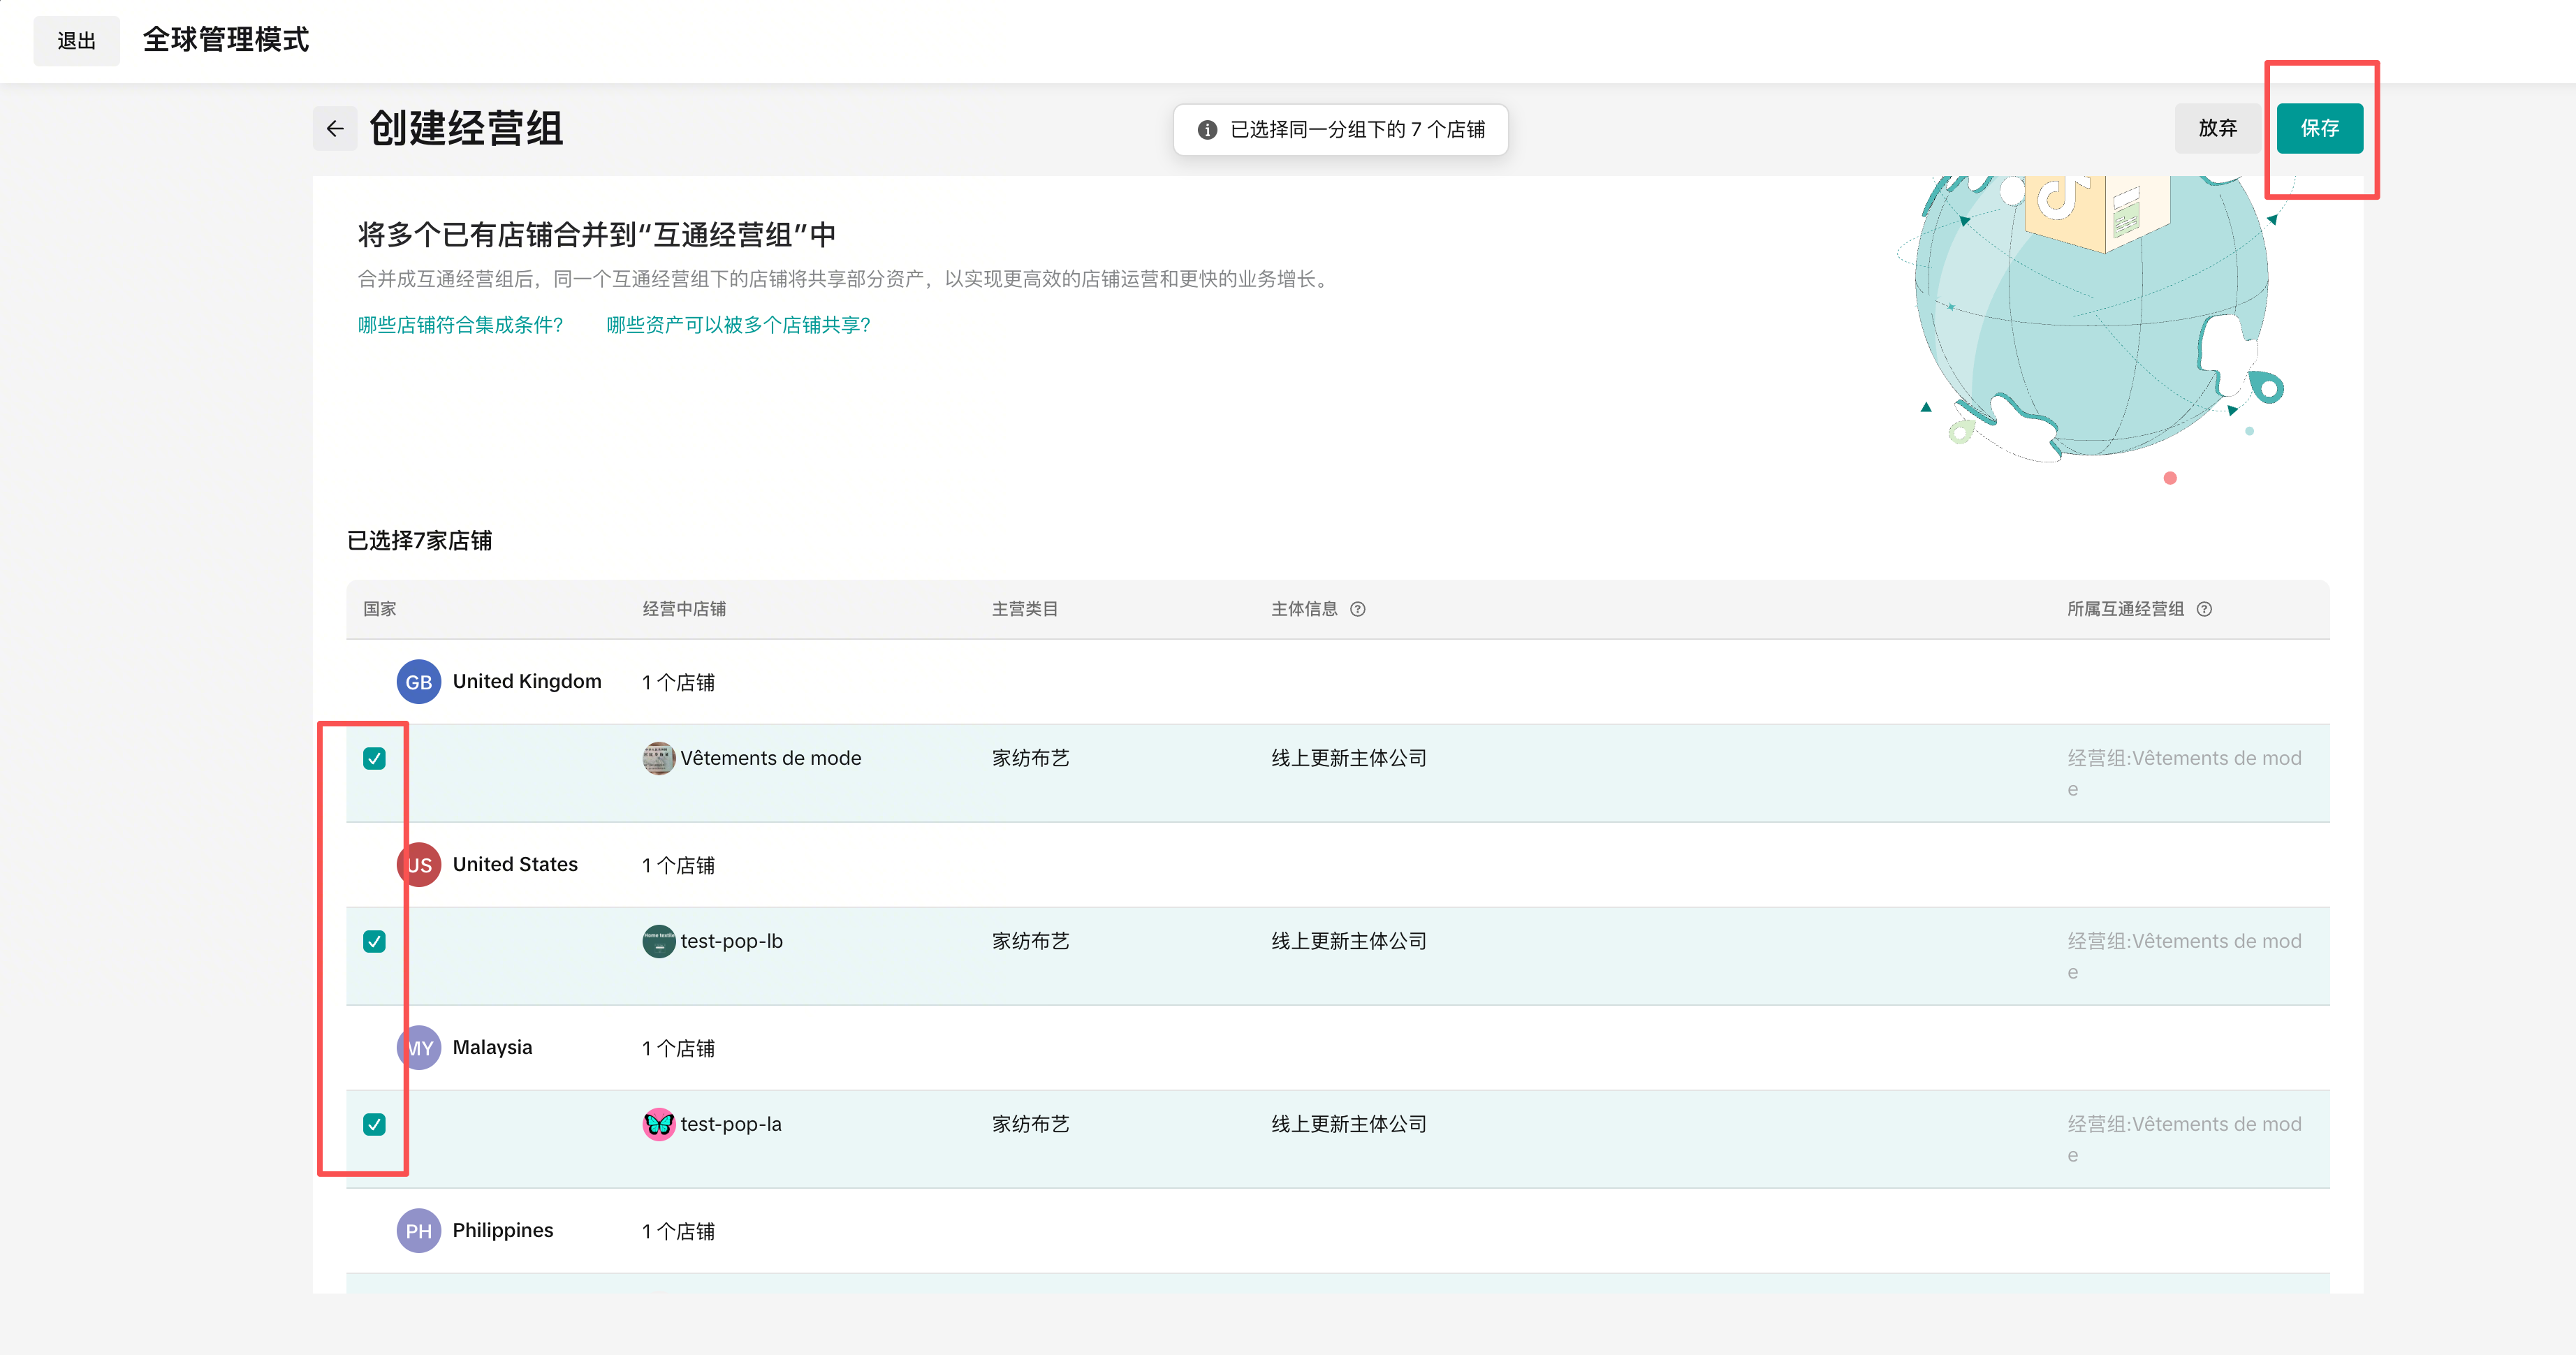Image resolution: width=2576 pixels, height=1355 pixels.
Task: Uncheck the test-pop-lb store checkbox
Action: tap(374, 941)
